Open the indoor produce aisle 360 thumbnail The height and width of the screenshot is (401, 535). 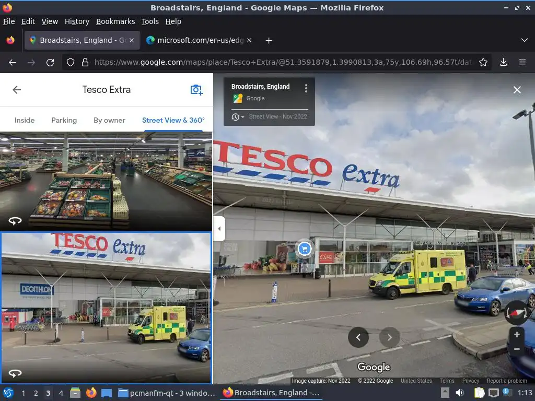[106, 181]
